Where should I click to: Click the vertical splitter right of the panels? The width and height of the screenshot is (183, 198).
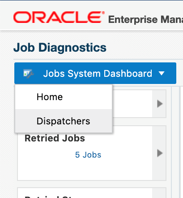[x=175, y=142]
